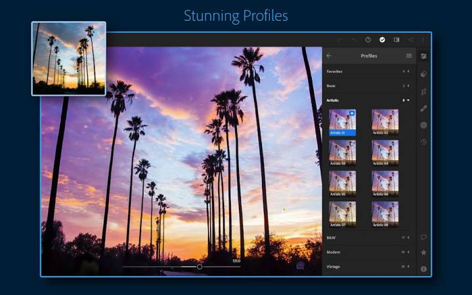The height and width of the screenshot is (295, 472).
Task: Go back with the Profiles arrow
Action: tap(329, 56)
